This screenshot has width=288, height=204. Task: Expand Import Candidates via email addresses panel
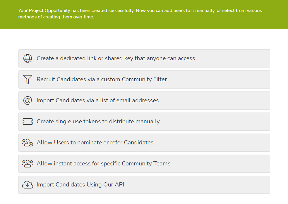pos(144,101)
